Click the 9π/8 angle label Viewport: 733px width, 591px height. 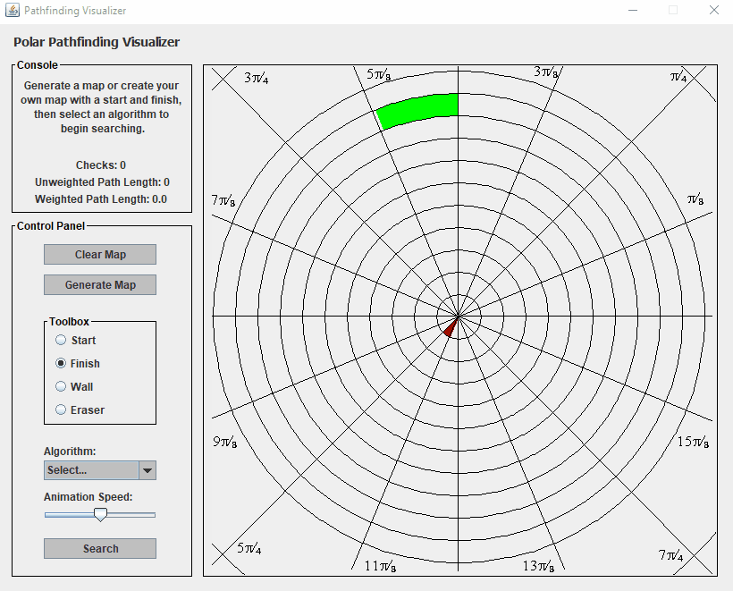click(x=225, y=442)
